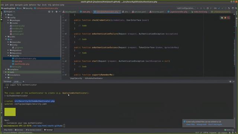The width and height of the screenshot is (238, 134).
Task: Collapse the config folder
Action: coord(6,17)
